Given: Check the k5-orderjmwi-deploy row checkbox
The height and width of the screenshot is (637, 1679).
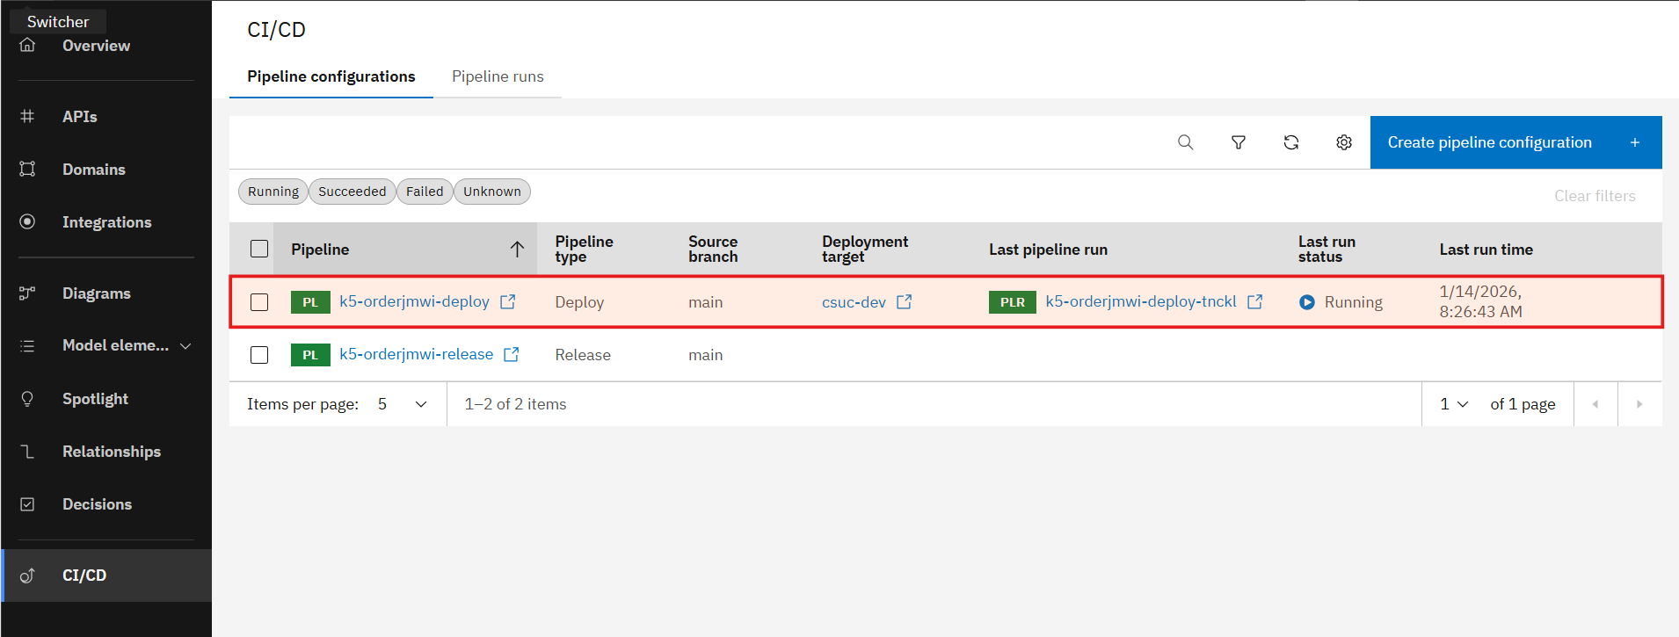Looking at the screenshot, I should pos(259,302).
